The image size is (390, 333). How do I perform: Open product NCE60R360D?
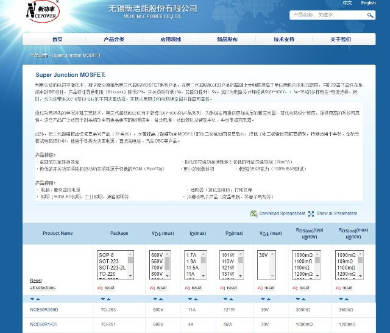coord(44,310)
